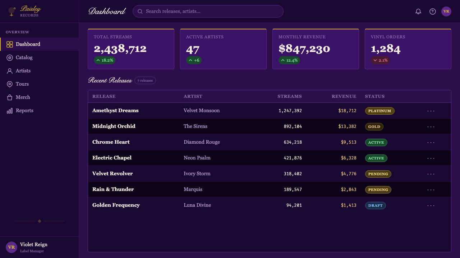This screenshot has height=258, width=460.
Task: Sort by the Streams column header
Action: point(290,96)
